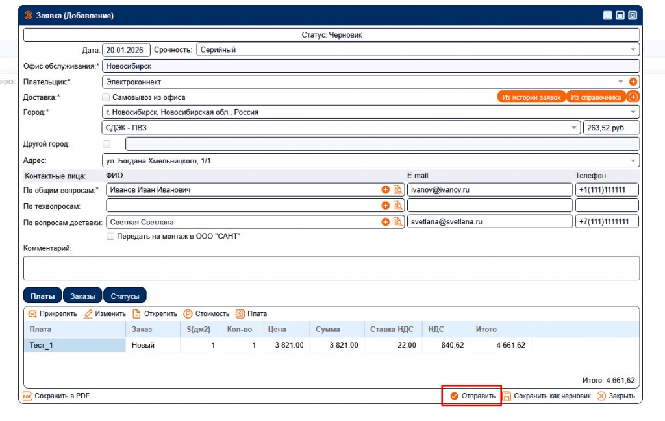Open the Статусы tab

click(x=125, y=296)
